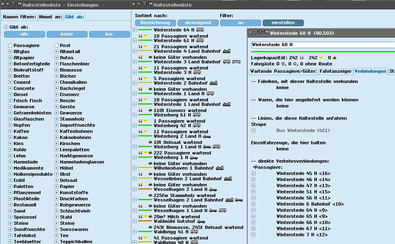Click the bus icon beside Winterstede 64 H
The height and width of the screenshot is (244, 395).
200,30
